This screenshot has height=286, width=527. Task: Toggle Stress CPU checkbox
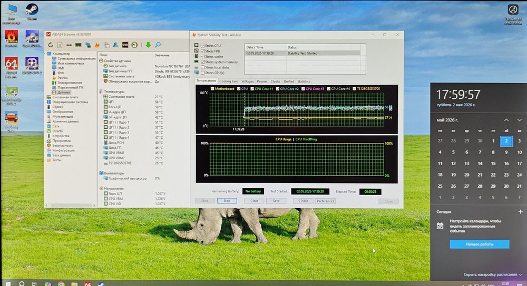[x=203, y=46]
